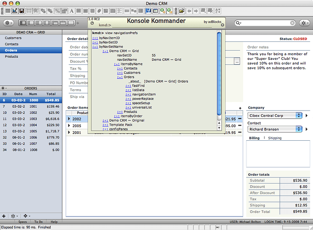313x230 pixels.
Task: Click the To Do button at bottom
Action: coord(38,222)
